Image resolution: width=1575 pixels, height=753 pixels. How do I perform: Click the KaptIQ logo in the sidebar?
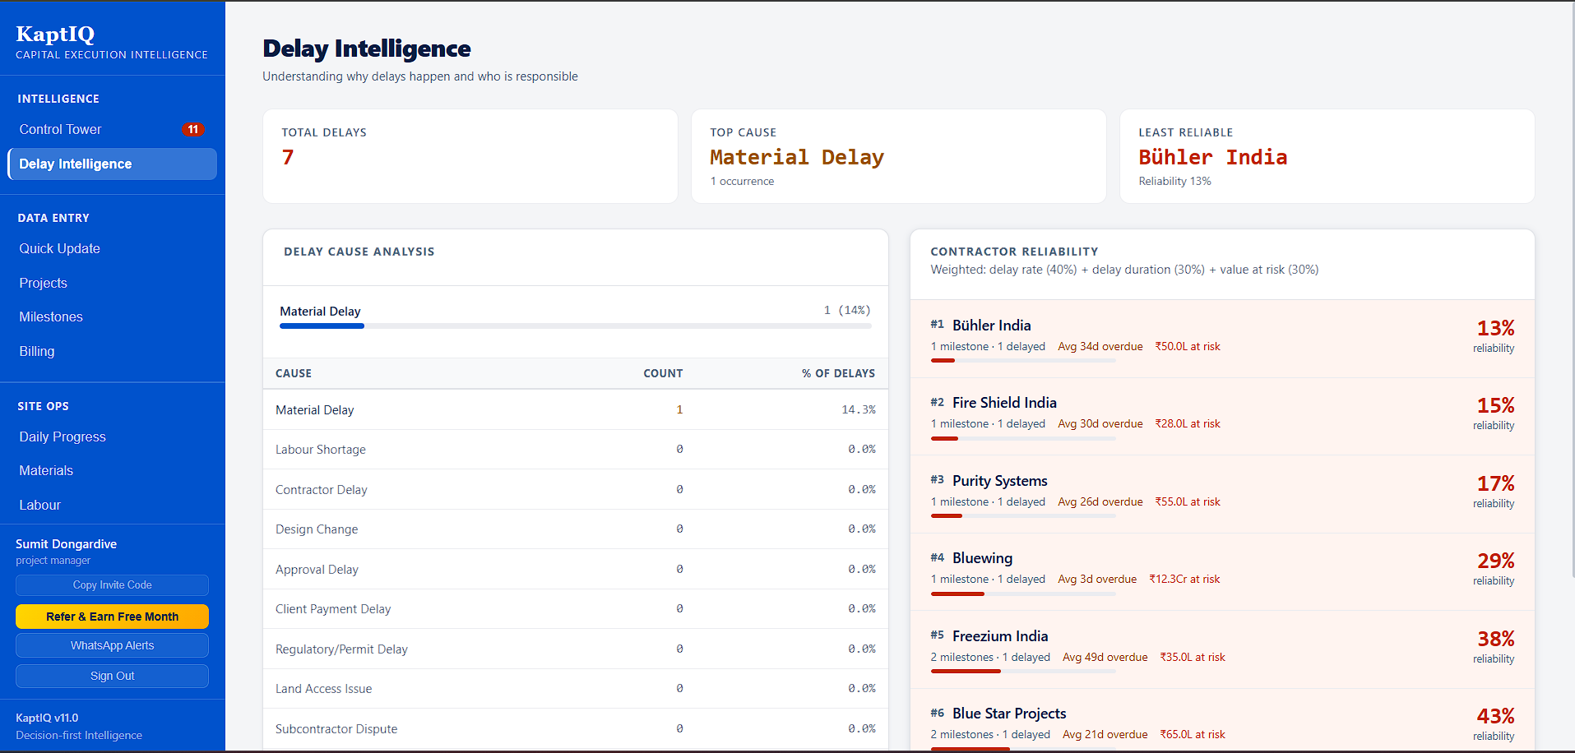(x=55, y=34)
